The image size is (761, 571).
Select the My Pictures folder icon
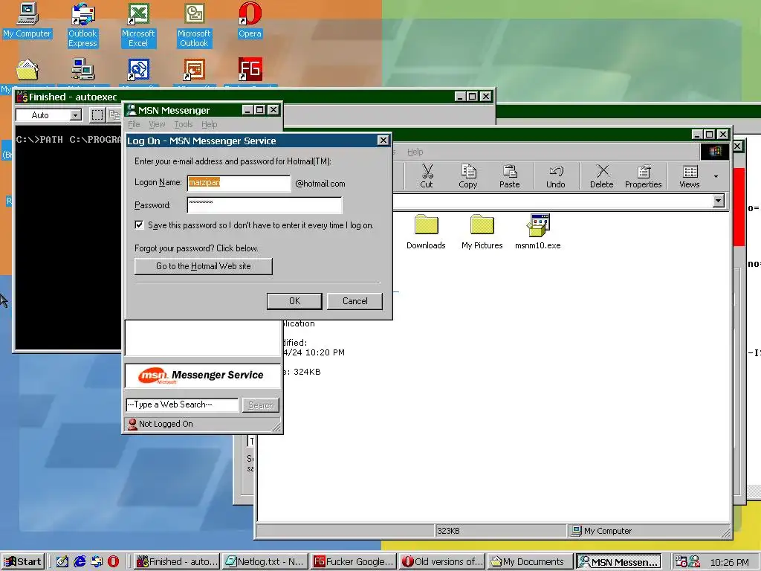click(x=482, y=232)
